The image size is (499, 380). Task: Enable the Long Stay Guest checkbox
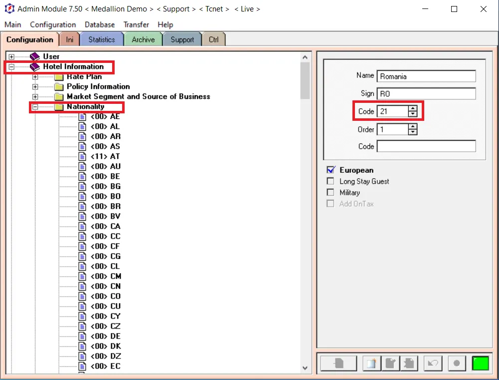331,181
